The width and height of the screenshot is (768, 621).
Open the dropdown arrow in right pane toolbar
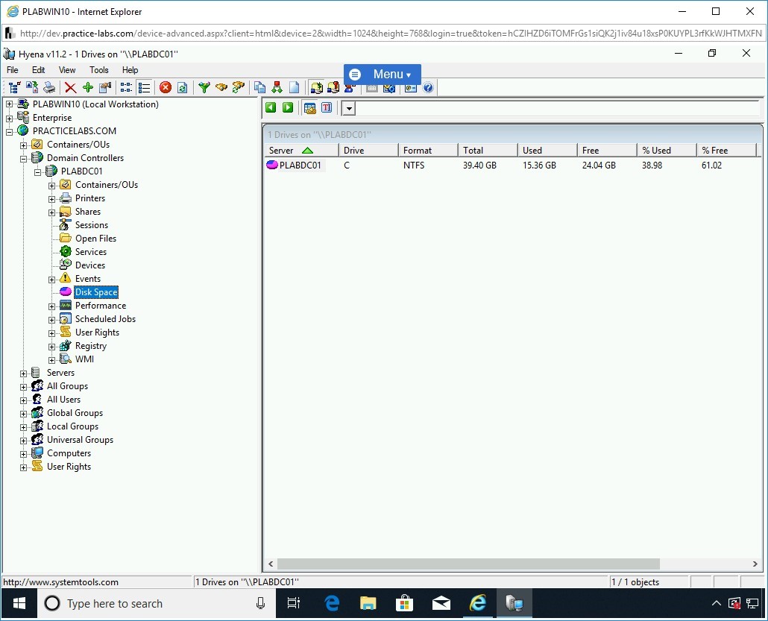coord(349,109)
